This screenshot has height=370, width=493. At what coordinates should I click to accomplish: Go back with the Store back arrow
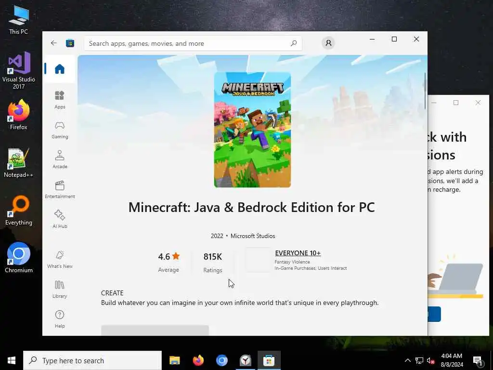[x=54, y=43]
